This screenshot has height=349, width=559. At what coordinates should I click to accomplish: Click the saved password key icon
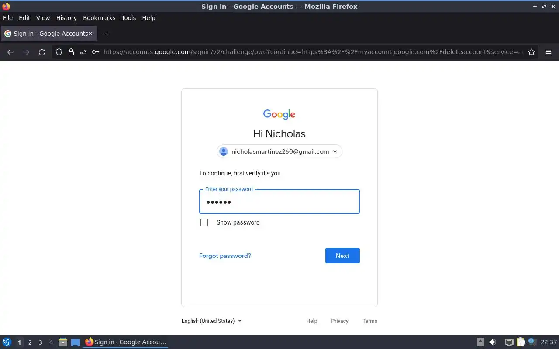(95, 52)
